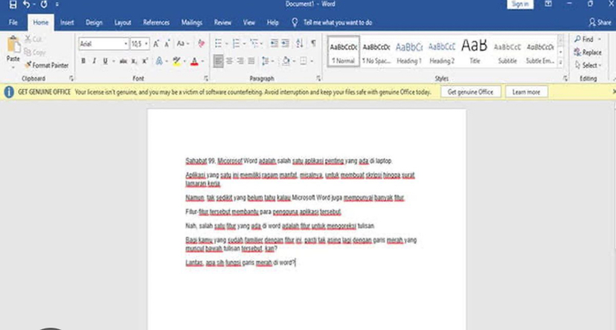Toggle Show/Hide paragraph marks
616x330 pixels.
pos(313,44)
